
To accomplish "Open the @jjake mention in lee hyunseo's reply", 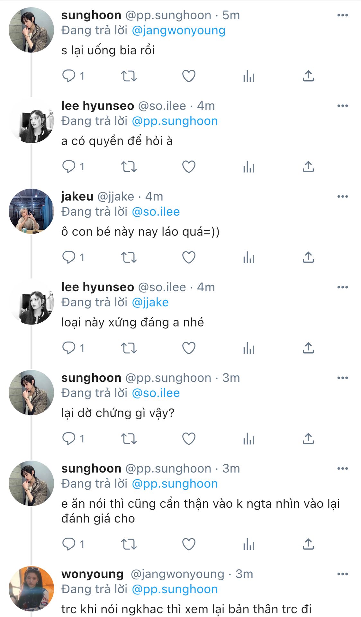I will click(150, 302).
